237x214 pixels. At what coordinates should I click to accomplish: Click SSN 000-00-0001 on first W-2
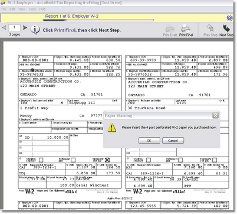click(35, 60)
